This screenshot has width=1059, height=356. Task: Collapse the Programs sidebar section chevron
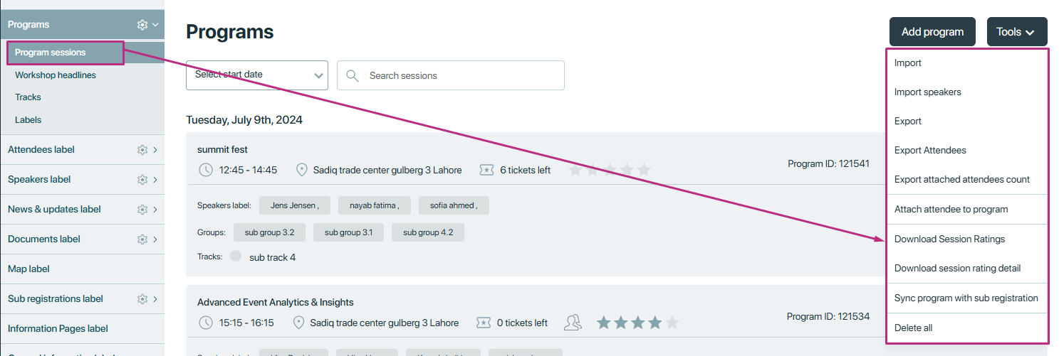coord(155,25)
